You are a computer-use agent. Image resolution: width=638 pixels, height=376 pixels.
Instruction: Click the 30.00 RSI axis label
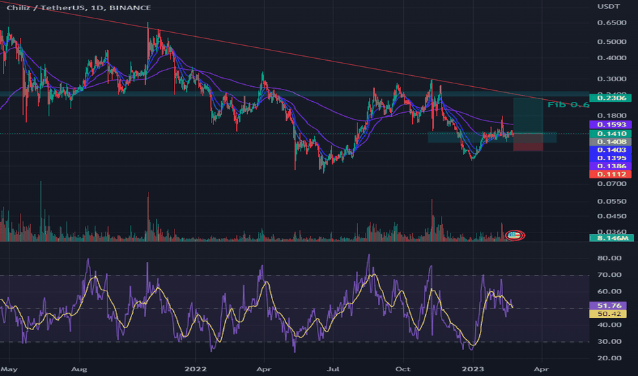(609, 341)
